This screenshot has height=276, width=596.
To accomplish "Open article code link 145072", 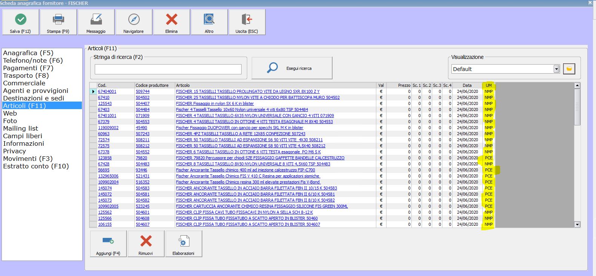I will tap(105, 194).
